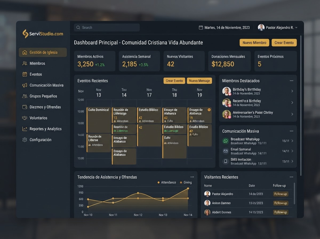320x239 pixels.
Task: Click the Name column header
Action: point(208,186)
